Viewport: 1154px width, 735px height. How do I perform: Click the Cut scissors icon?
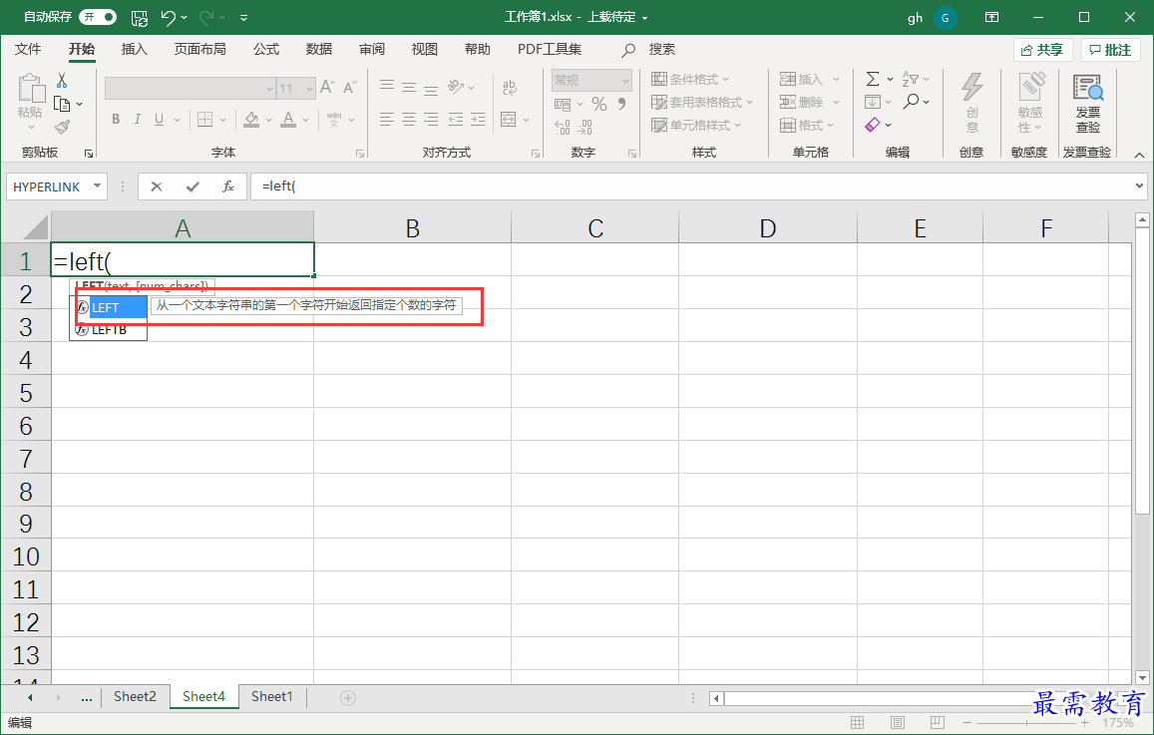tap(62, 80)
